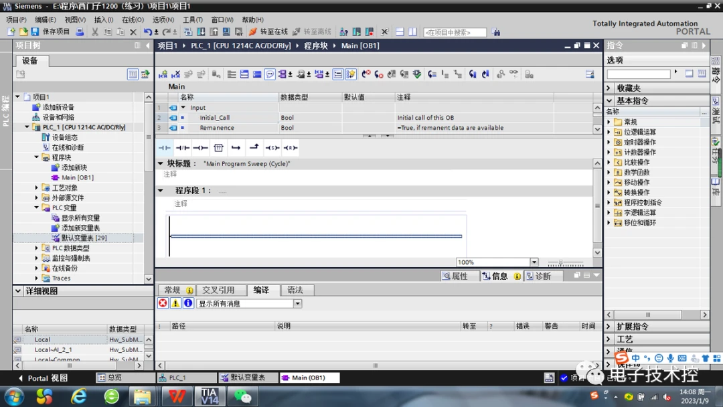Click the cut scissors icon
Viewport: 723px width, 407px height.
[x=94, y=32]
